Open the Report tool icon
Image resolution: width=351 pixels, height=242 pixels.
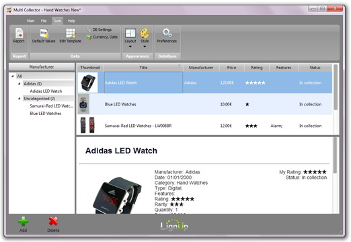pos(19,33)
